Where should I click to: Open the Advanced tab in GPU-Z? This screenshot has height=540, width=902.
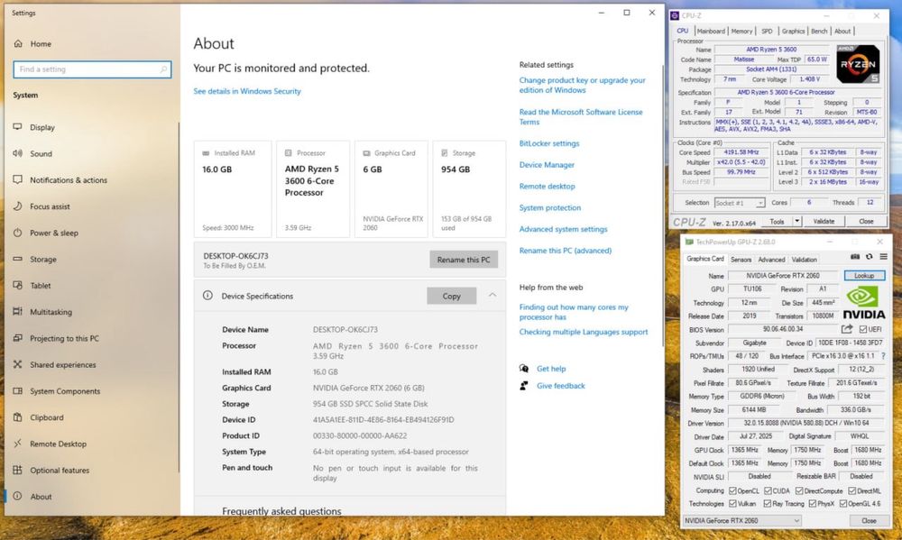(771, 260)
